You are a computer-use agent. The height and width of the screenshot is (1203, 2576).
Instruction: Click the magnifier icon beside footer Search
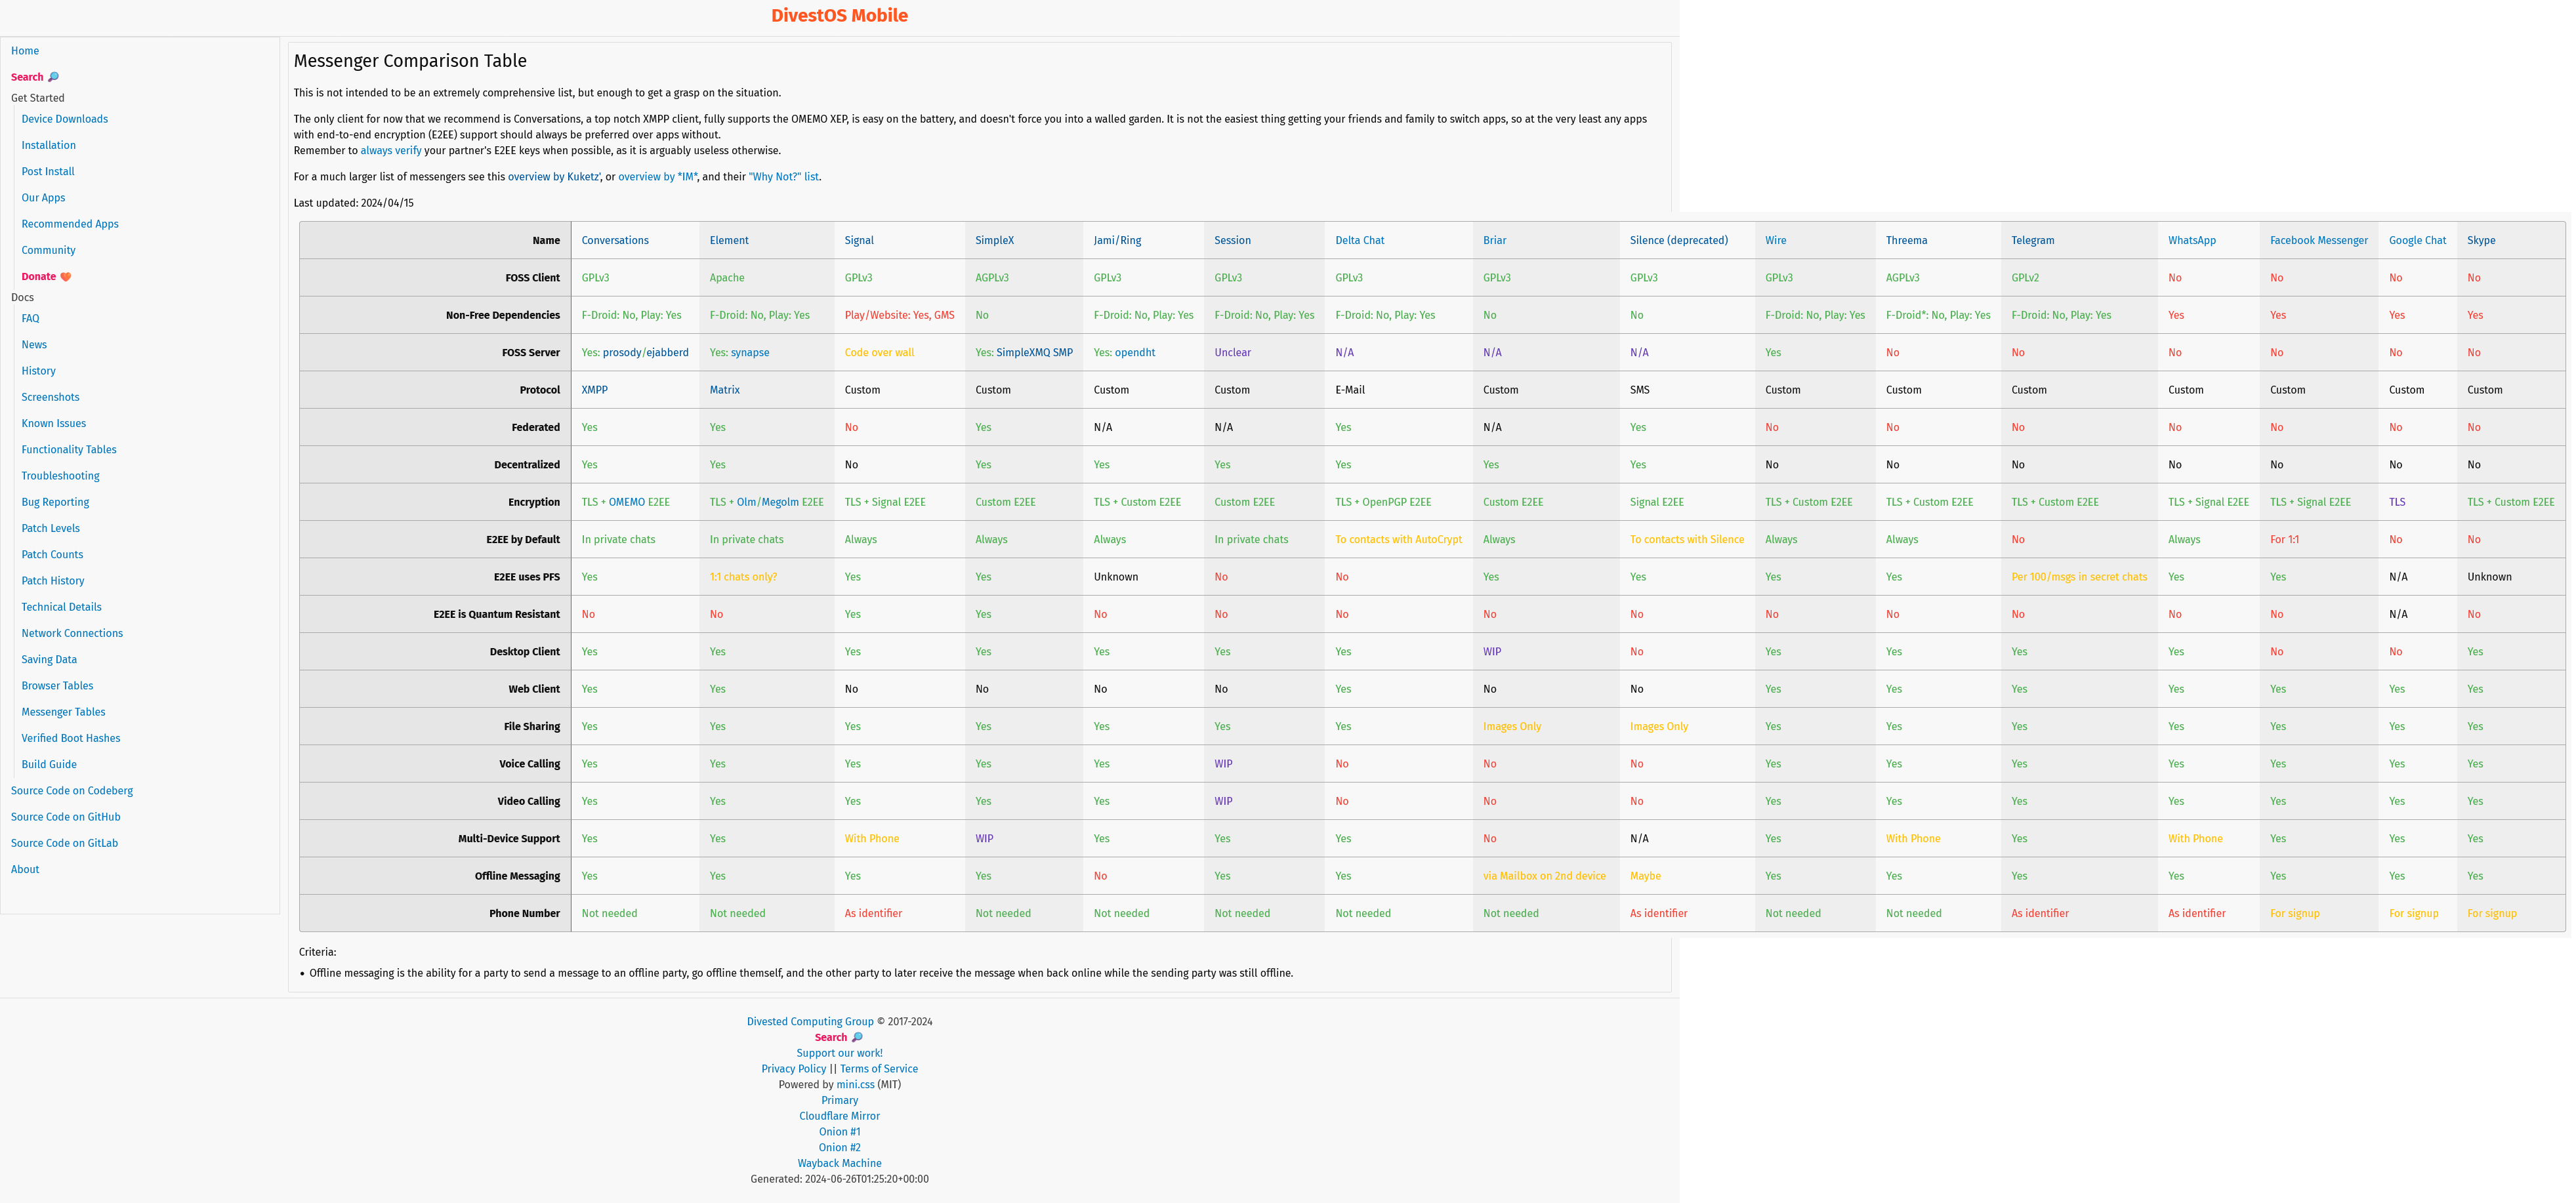coord(857,1037)
